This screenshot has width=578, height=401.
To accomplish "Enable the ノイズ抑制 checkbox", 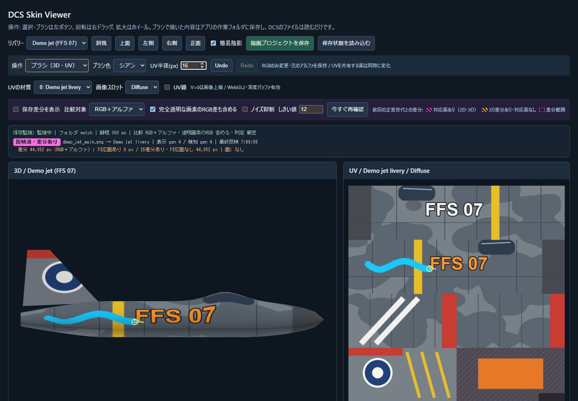I will 245,109.
